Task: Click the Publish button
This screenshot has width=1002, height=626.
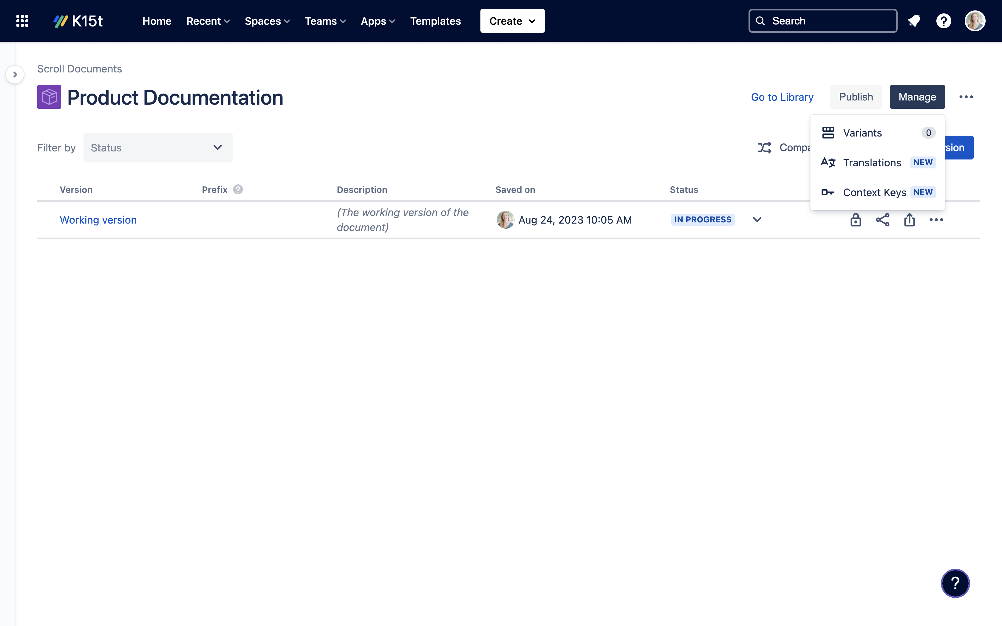Action: click(x=856, y=97)
